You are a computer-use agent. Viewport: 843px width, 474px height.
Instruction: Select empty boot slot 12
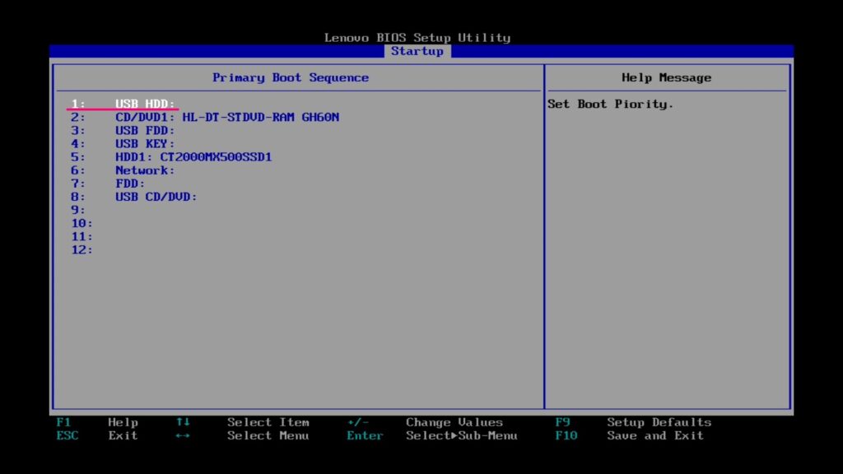click(82, 249)
